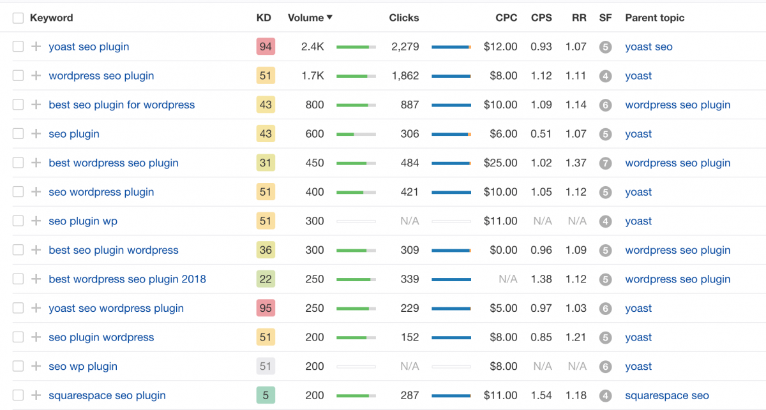Open SF badge 6 for 'best seo plugin for wordpress'

[605, 105]
